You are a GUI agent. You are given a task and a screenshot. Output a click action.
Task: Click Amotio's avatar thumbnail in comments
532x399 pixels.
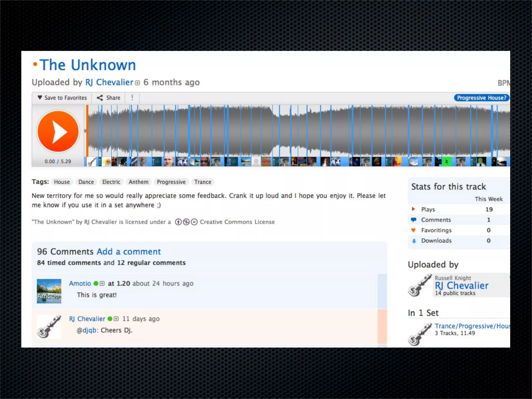49,291
